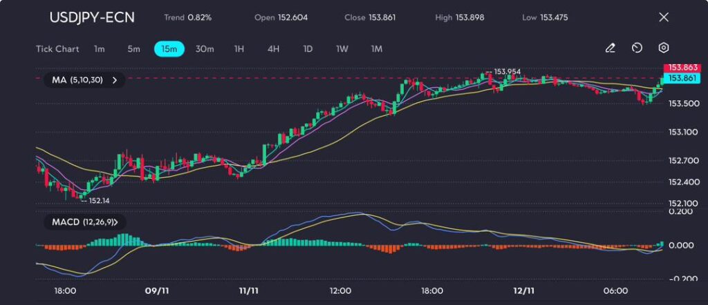
Task: Close the USDJPY-ECN chart panel
Action: [x=664, y=17]
